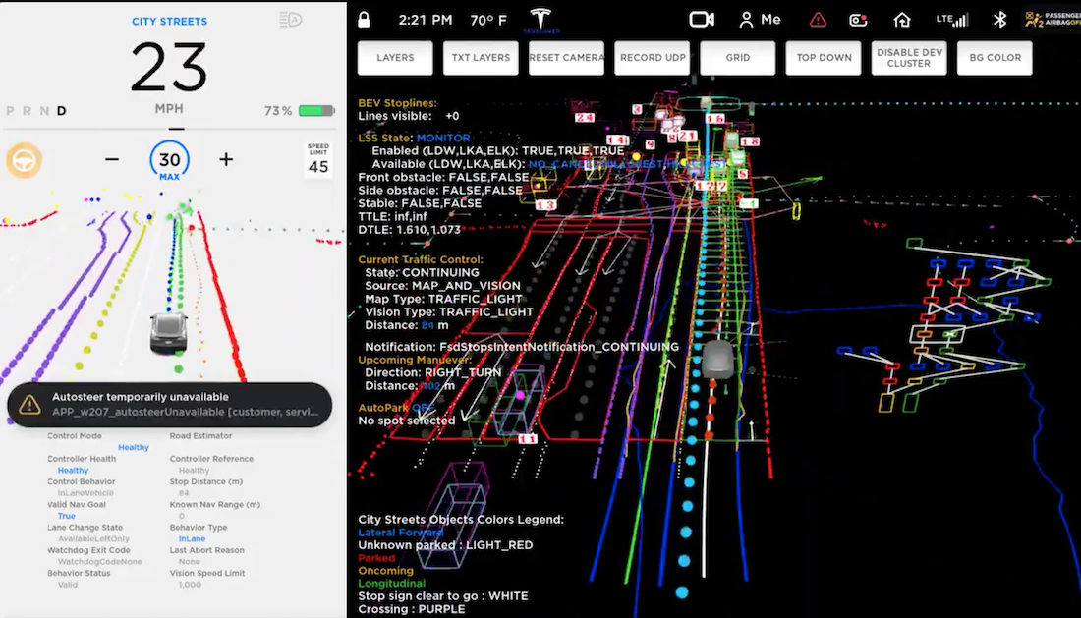Tap the Sentry Mode camera icon

(x=857, y=19)
